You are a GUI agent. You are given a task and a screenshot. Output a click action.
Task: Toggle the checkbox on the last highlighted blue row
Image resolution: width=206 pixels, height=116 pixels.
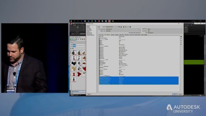99,84
